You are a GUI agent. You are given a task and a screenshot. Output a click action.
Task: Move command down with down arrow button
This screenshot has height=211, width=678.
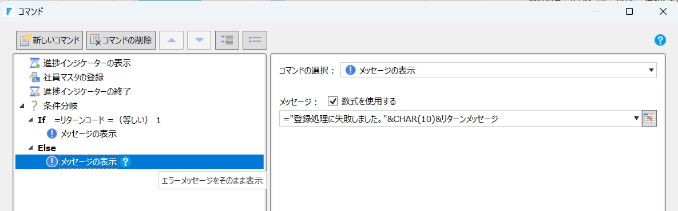pos(199,40)
